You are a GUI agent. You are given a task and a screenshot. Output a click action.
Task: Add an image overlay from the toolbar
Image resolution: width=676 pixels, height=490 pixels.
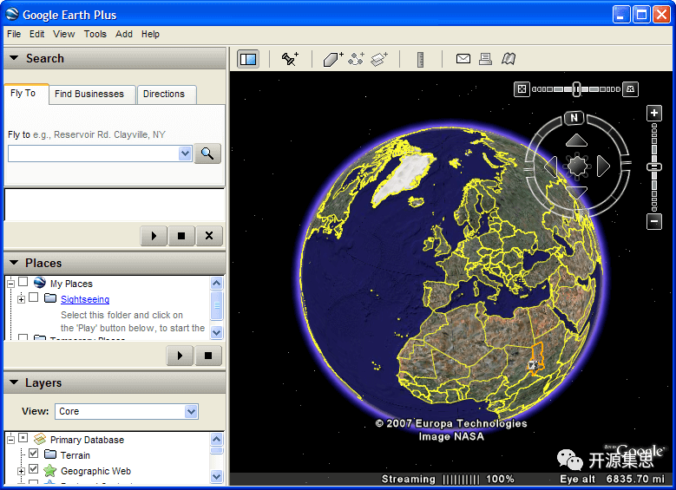pos(379,59)
